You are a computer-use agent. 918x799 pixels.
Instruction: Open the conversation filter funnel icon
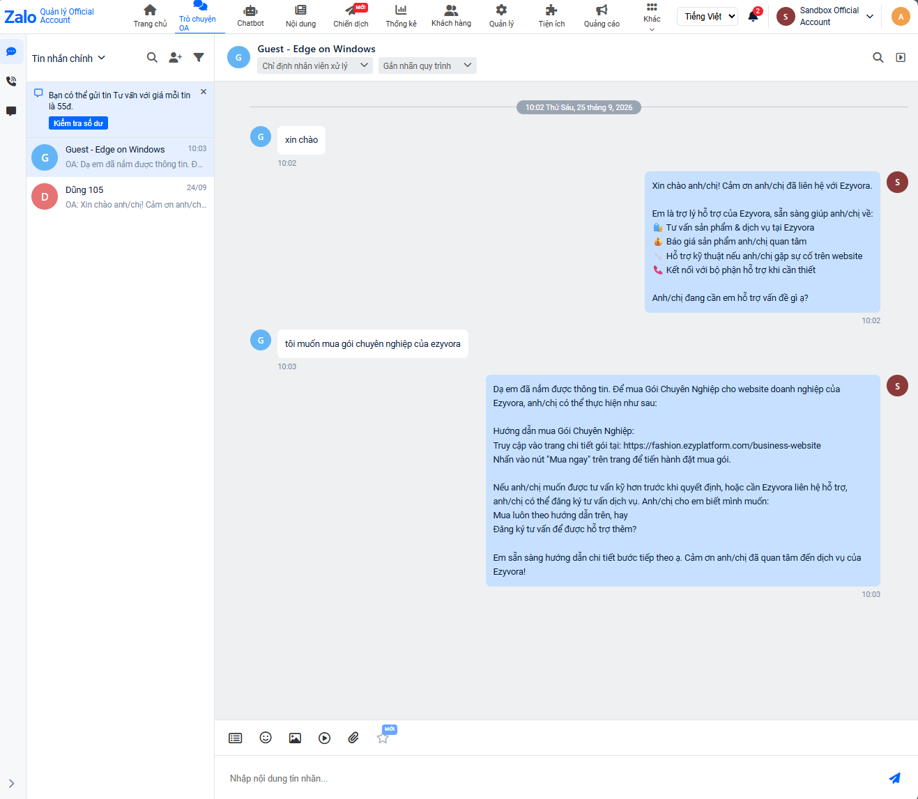tap(199, 58)
